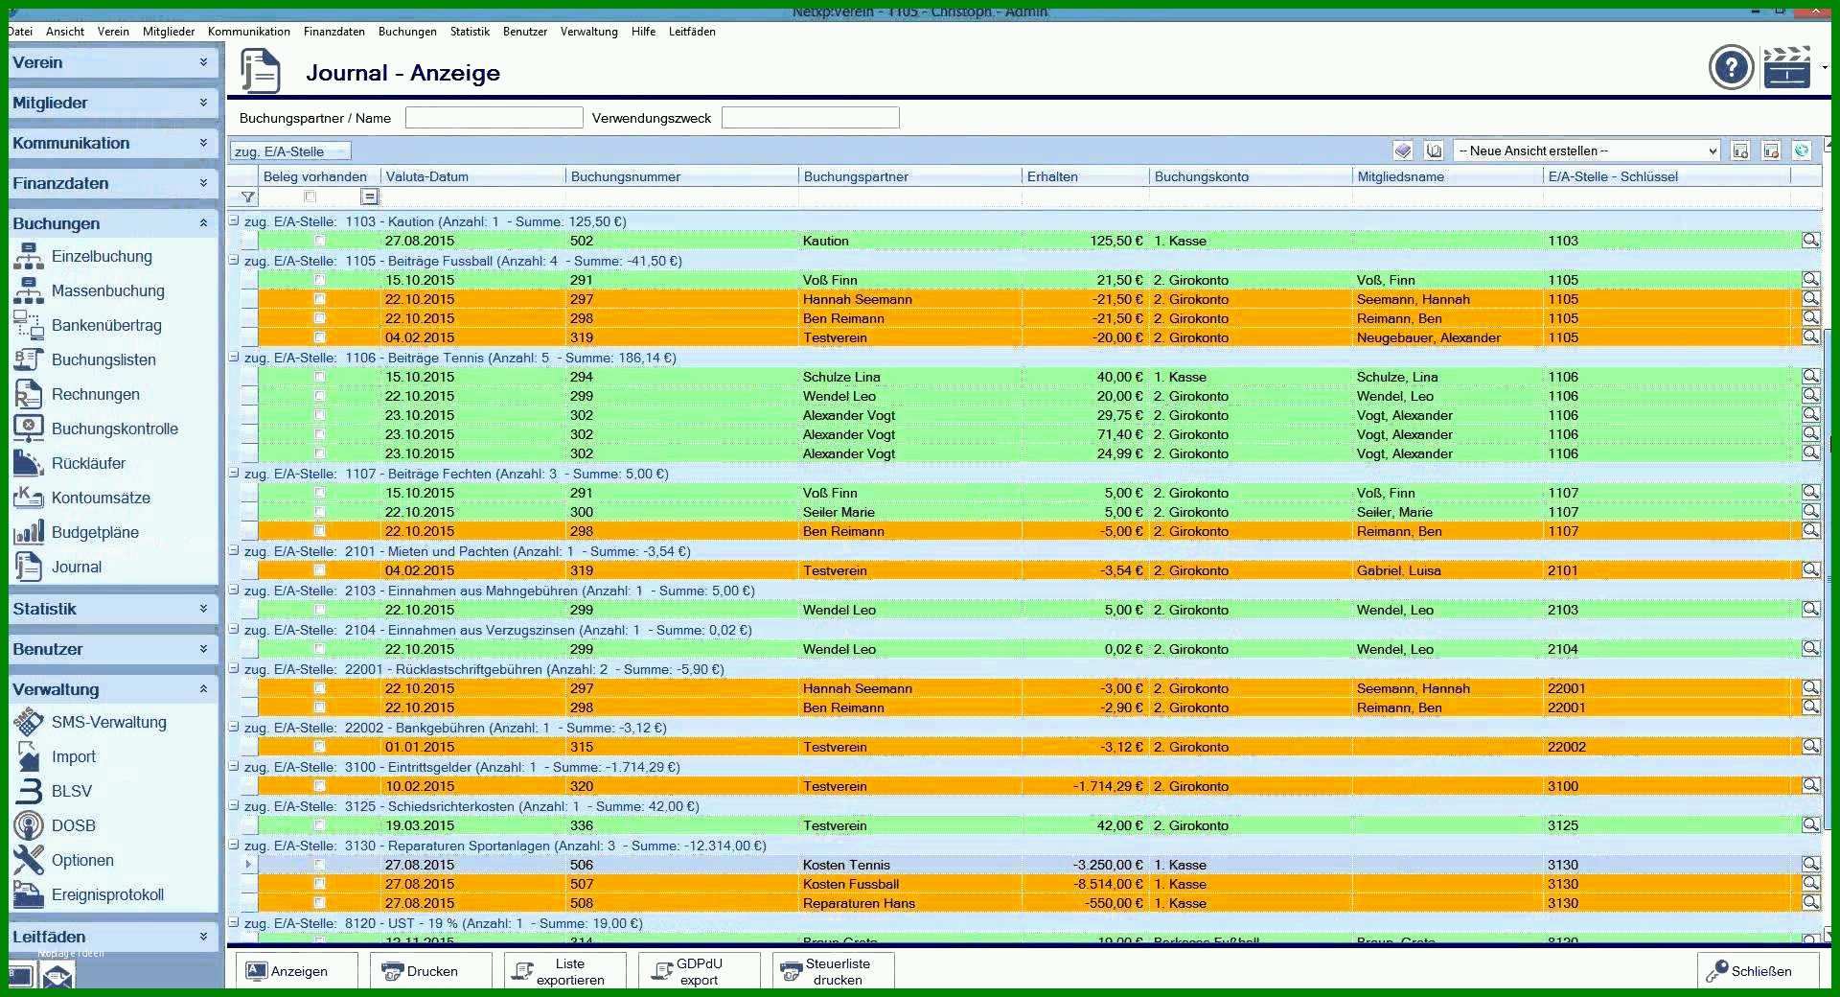Open the Finanzdaten menu
This screenshot has height=997, width=1840.
tap(333, 32)
